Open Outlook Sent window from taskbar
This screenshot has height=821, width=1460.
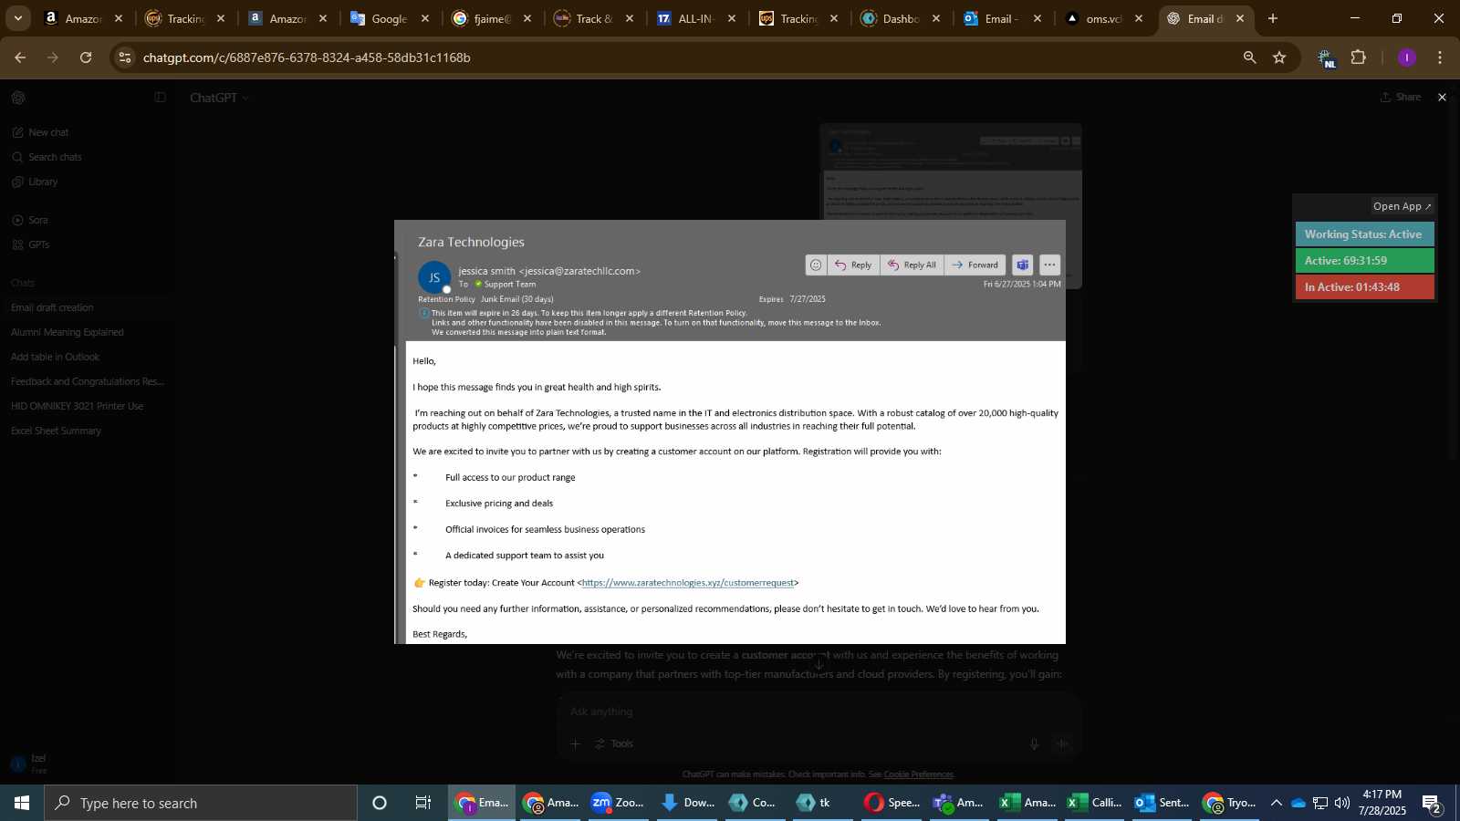click(x=1162, y=803)
